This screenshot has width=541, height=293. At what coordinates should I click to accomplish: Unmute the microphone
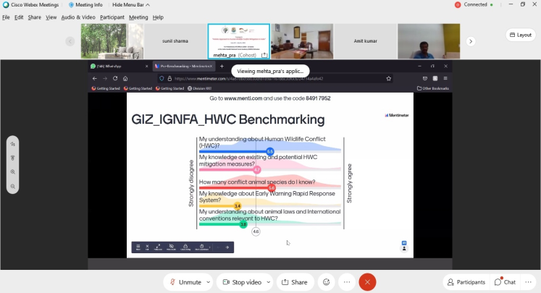(185, 282)
